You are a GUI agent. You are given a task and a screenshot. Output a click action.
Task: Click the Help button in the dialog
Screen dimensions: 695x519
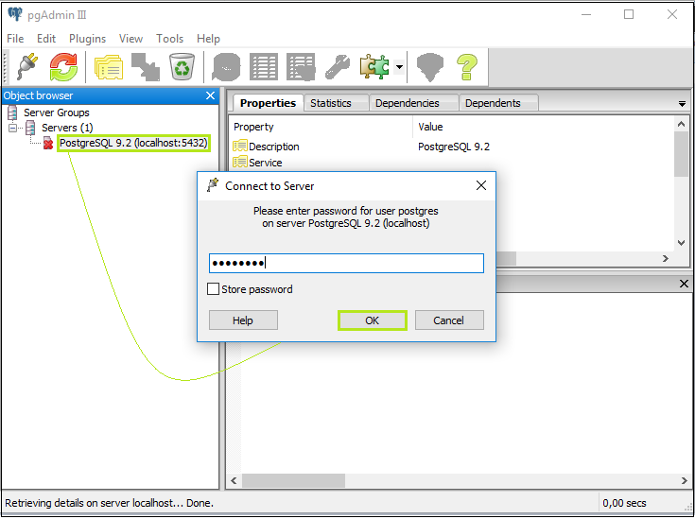tap(243, 320)
